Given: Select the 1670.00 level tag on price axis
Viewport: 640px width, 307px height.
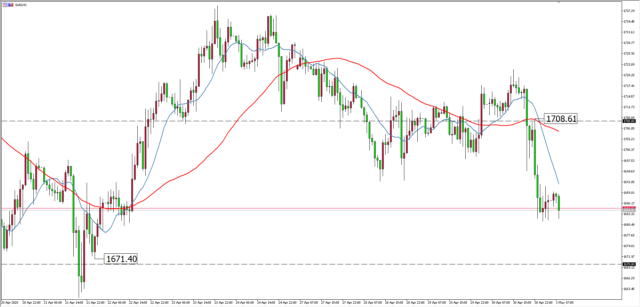Looking at the screenshot, I should [x=629, y=264].
